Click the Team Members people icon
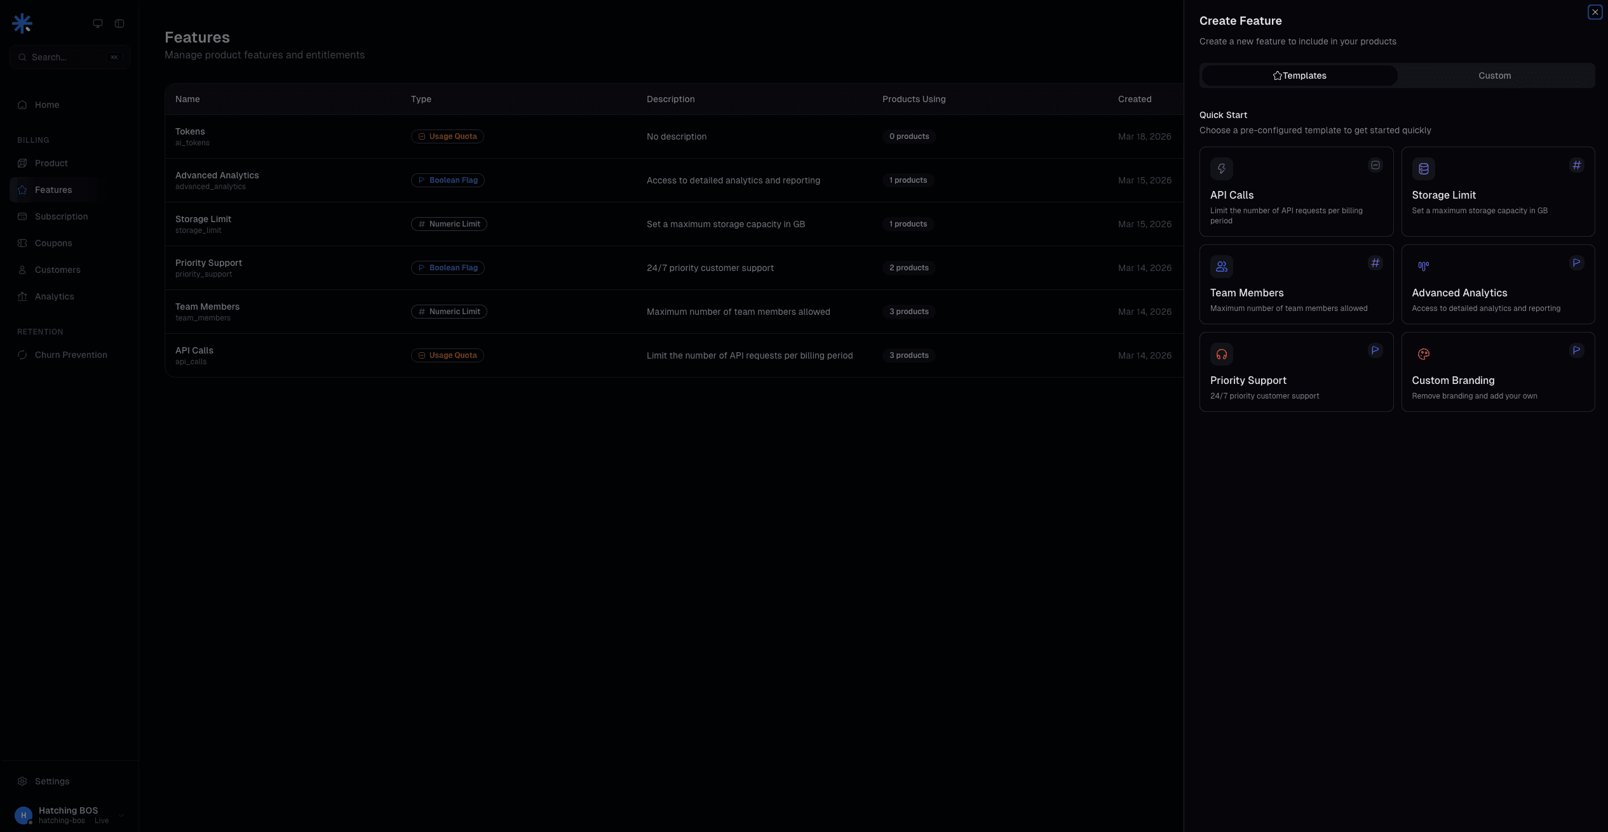The width and height of the screenshot is (1608, 832). coord(1221,267)
